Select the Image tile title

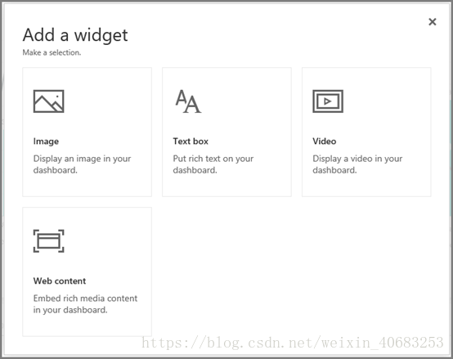coord(46,141)
